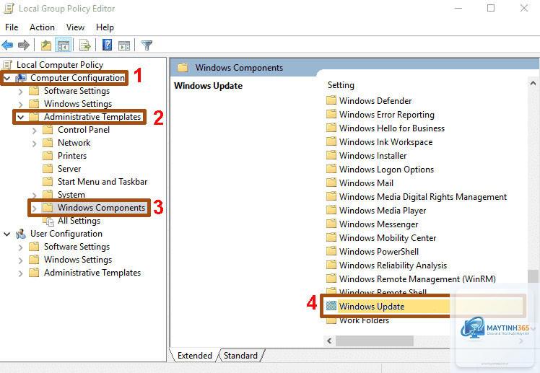Select Windows Remote Management (WinRM) entry
The image size is (540, 373).
(417, 279)
